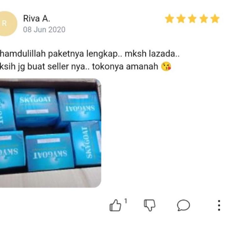
Task: Click the second yellow rating star
Action: 181,19
